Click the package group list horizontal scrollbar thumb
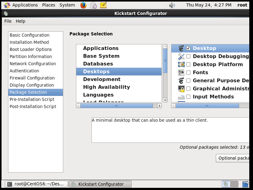 tap(207, 106)
